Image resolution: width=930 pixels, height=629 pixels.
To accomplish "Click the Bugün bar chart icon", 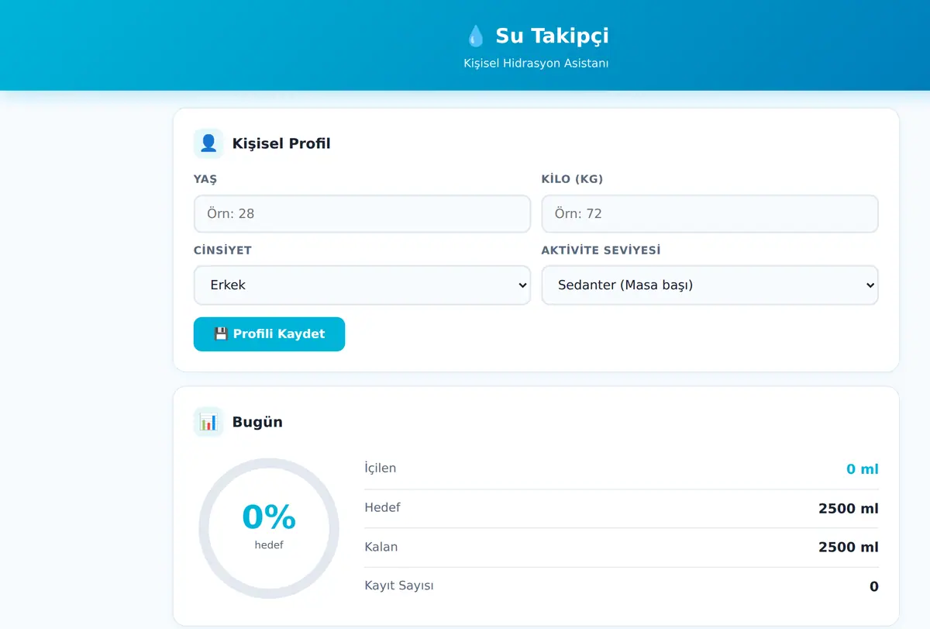I will pyautogui.click(x=208, y=422).
